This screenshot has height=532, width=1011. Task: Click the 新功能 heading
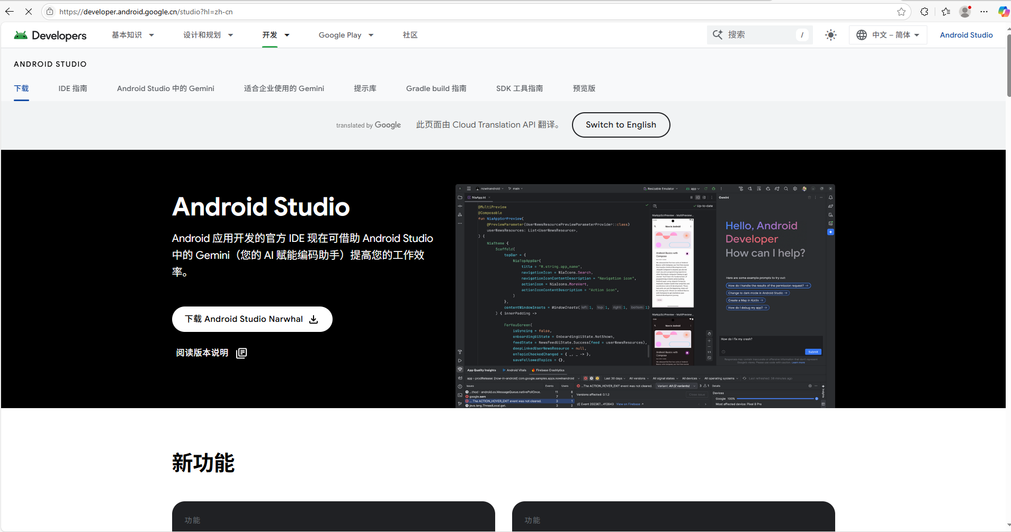point(203,463)
